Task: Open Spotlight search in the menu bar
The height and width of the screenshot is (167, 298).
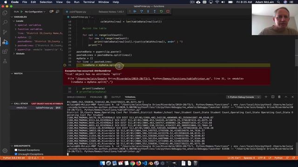Action: pyautogui.click(x=278, y=2)
